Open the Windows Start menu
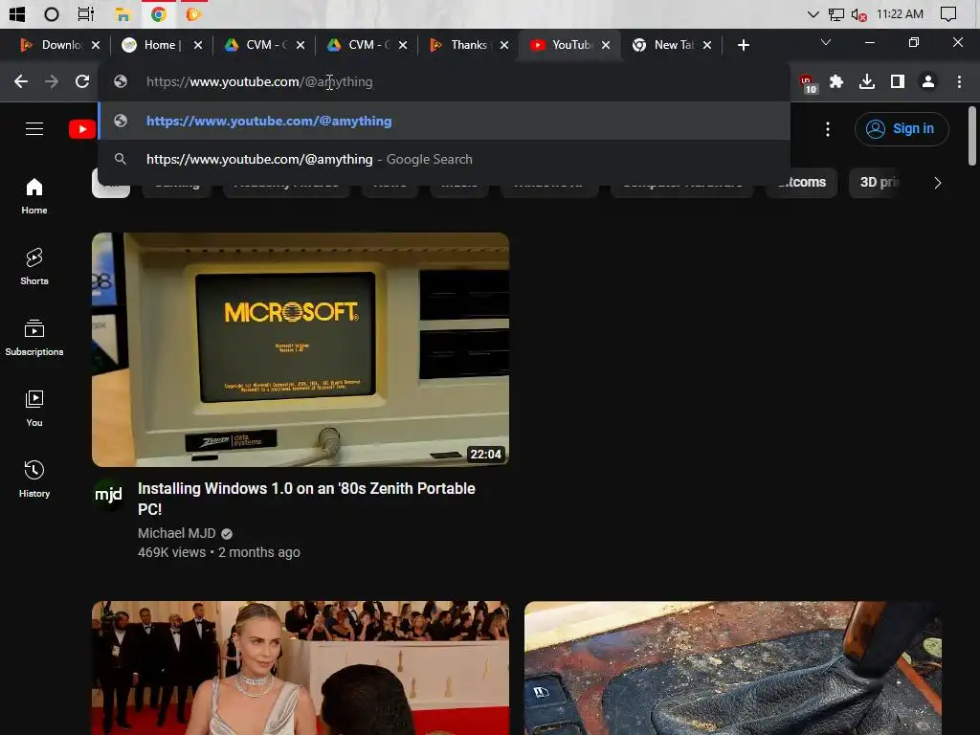Image resolution: width=980 pixels, height=735 pixels. (x=17, y=13)
